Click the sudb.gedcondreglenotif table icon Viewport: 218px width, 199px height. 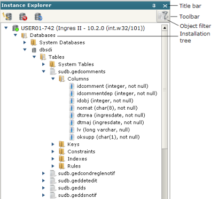pos(52,173)
